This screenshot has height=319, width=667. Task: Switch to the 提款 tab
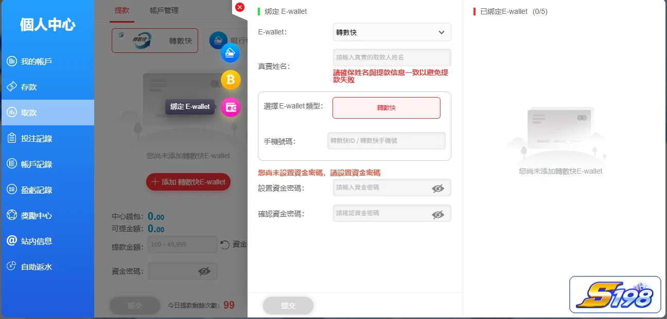122,10
